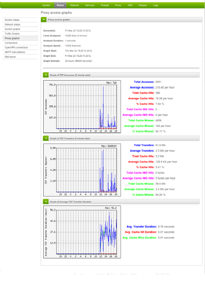
Task: Open the Firewall tab
Action: [105, 5]
